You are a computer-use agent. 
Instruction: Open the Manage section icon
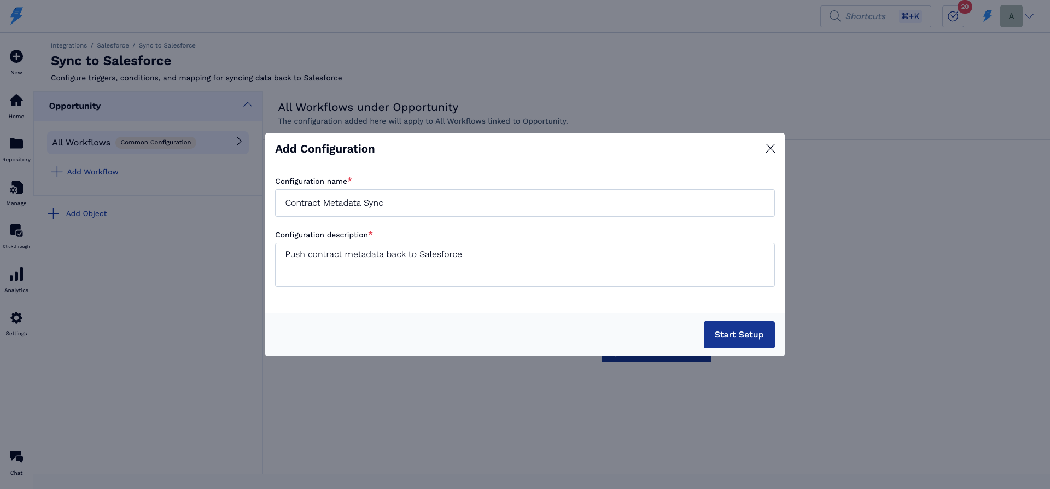(16, 188)
